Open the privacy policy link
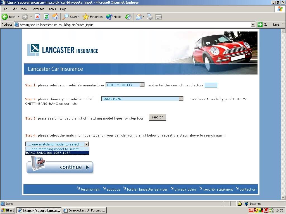Viewport: 286px width, 214px height. coord(185,189)
